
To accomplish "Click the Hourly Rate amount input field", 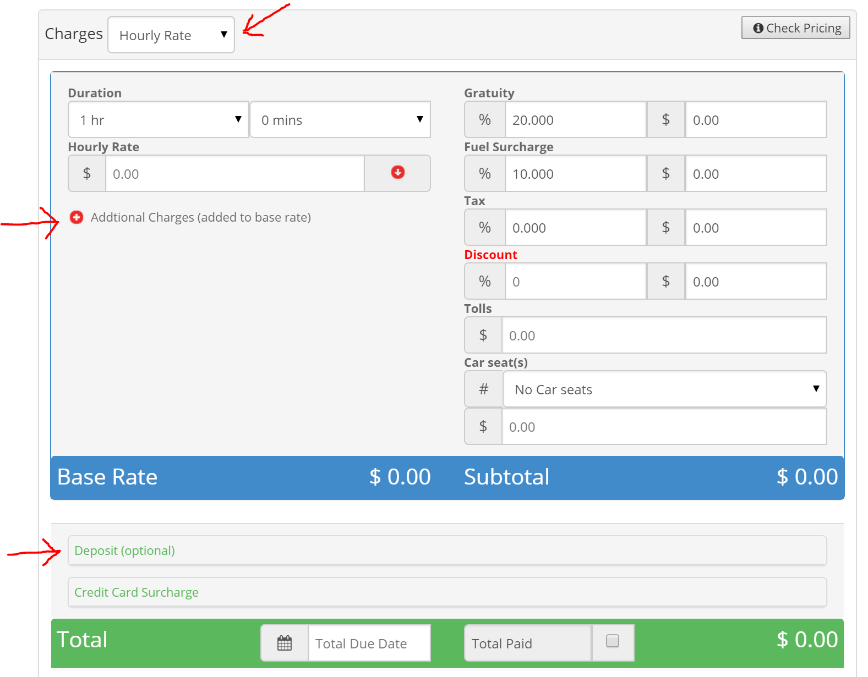I will 234,174.
